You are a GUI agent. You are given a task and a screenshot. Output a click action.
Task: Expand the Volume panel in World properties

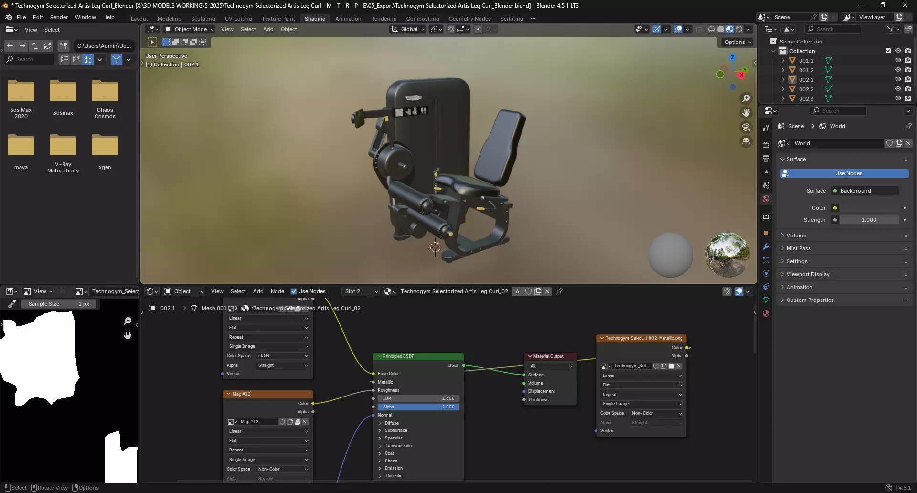[796, 236]
